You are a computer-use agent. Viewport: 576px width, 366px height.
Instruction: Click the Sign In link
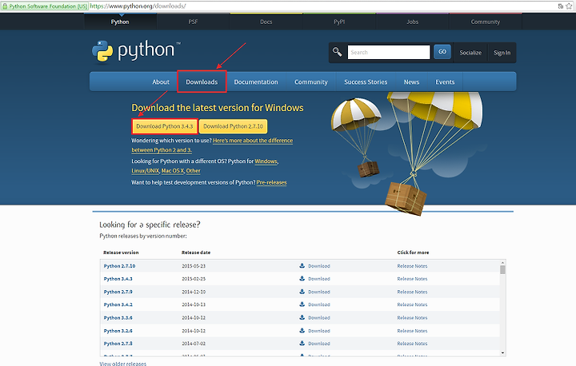coord(502,53)
